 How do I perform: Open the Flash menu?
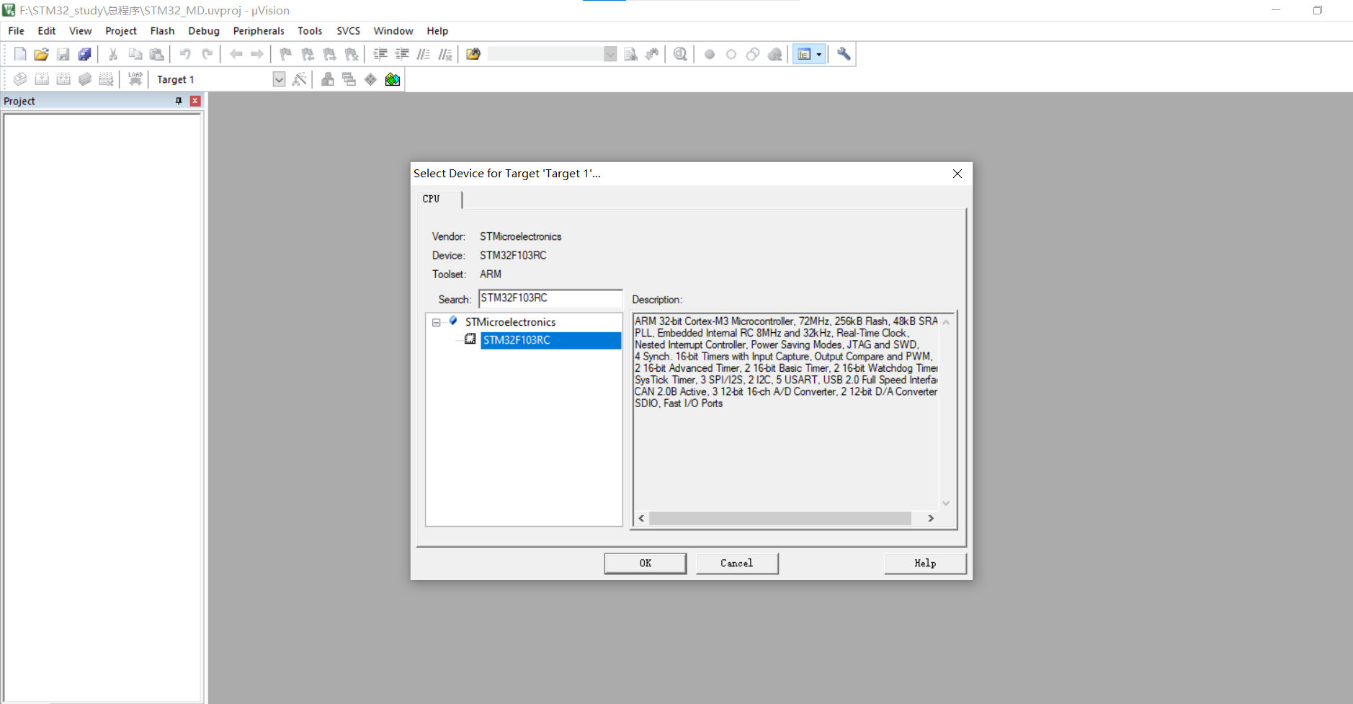[x=162, y=31]
